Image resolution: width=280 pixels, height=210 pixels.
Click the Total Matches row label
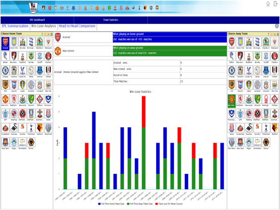(x=121, y=81)
